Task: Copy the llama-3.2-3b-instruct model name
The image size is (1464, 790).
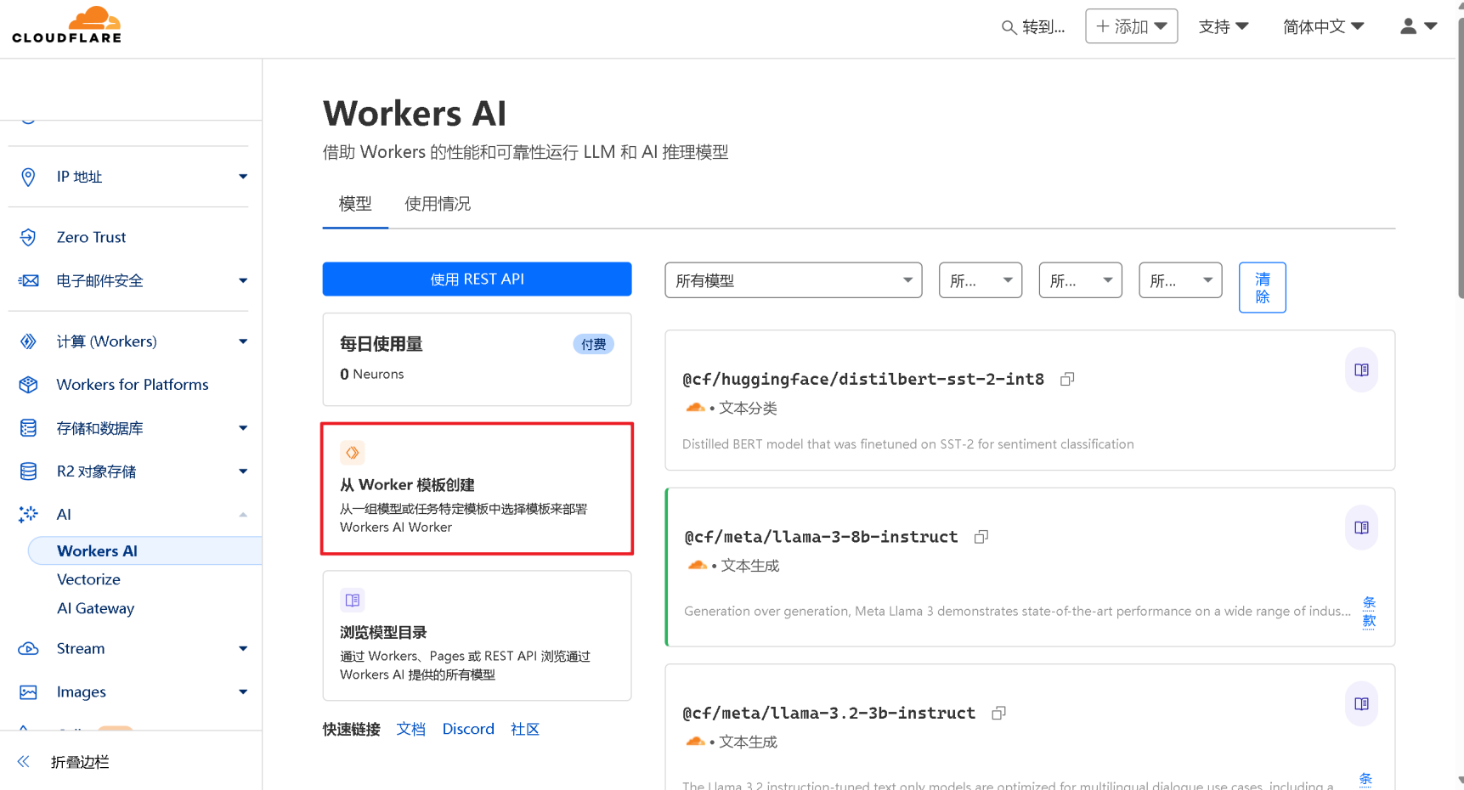Action: pyautogui.click(x=998, y=714)
